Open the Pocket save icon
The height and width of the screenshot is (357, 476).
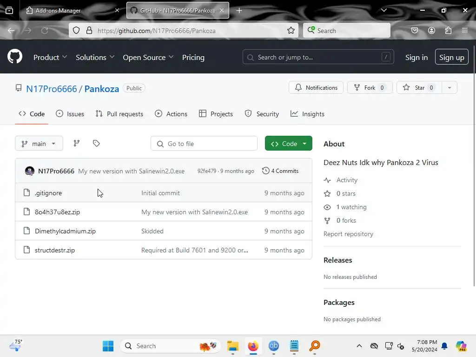click(x=414, y=30)
